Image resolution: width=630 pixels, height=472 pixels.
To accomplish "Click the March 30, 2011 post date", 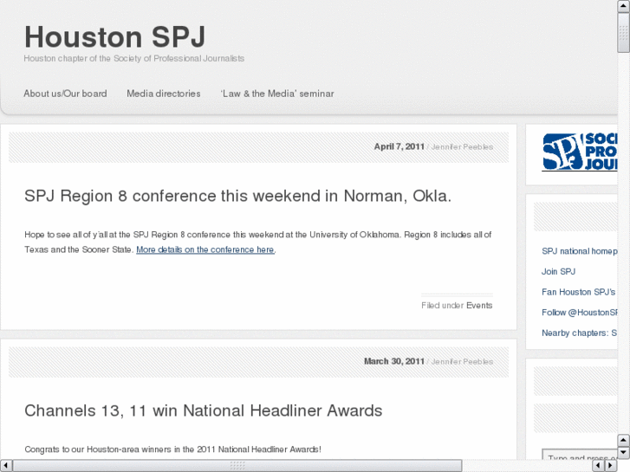I will pos(394,361).
